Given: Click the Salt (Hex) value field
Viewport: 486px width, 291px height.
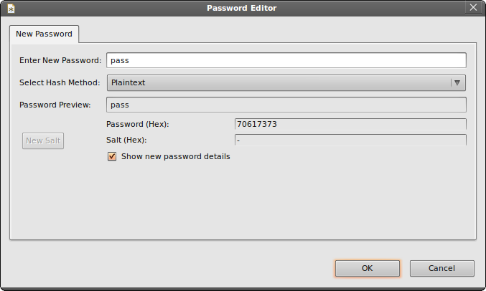Looking at the screenshot, I should (x=350, y=140).
